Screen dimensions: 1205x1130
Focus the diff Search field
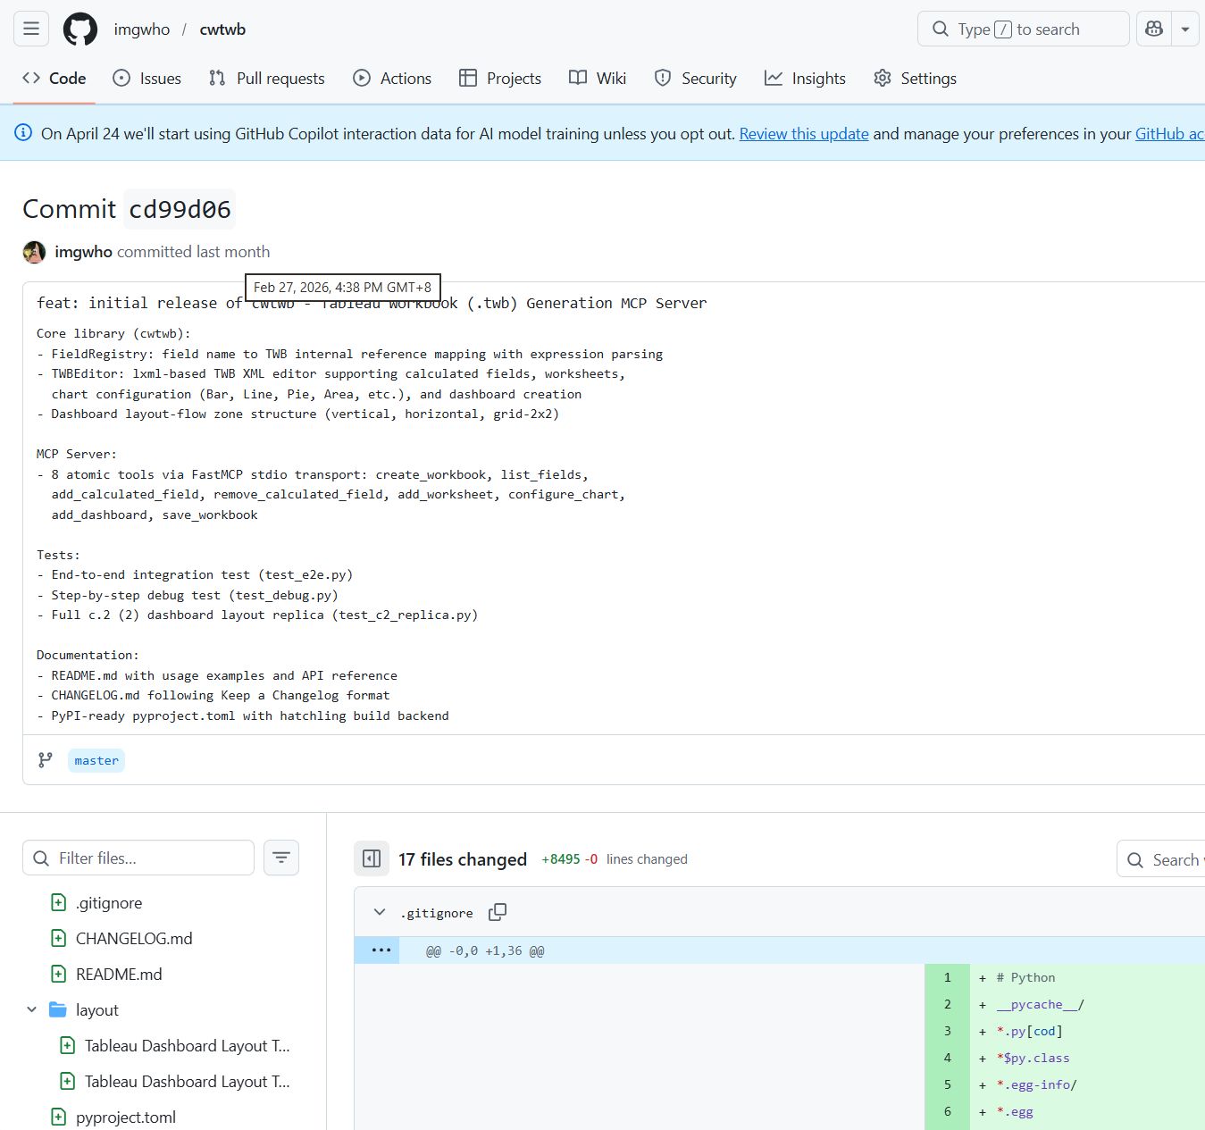pyautogui.click(x=1161, y=859)
